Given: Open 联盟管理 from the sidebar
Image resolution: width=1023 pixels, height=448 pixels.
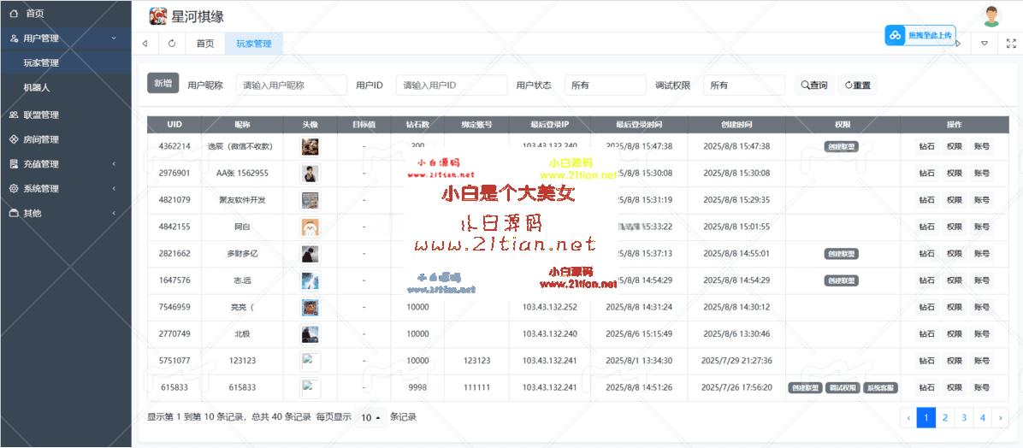Looking at the screenshot, I should pyautogui.click(x=41, y=115).
